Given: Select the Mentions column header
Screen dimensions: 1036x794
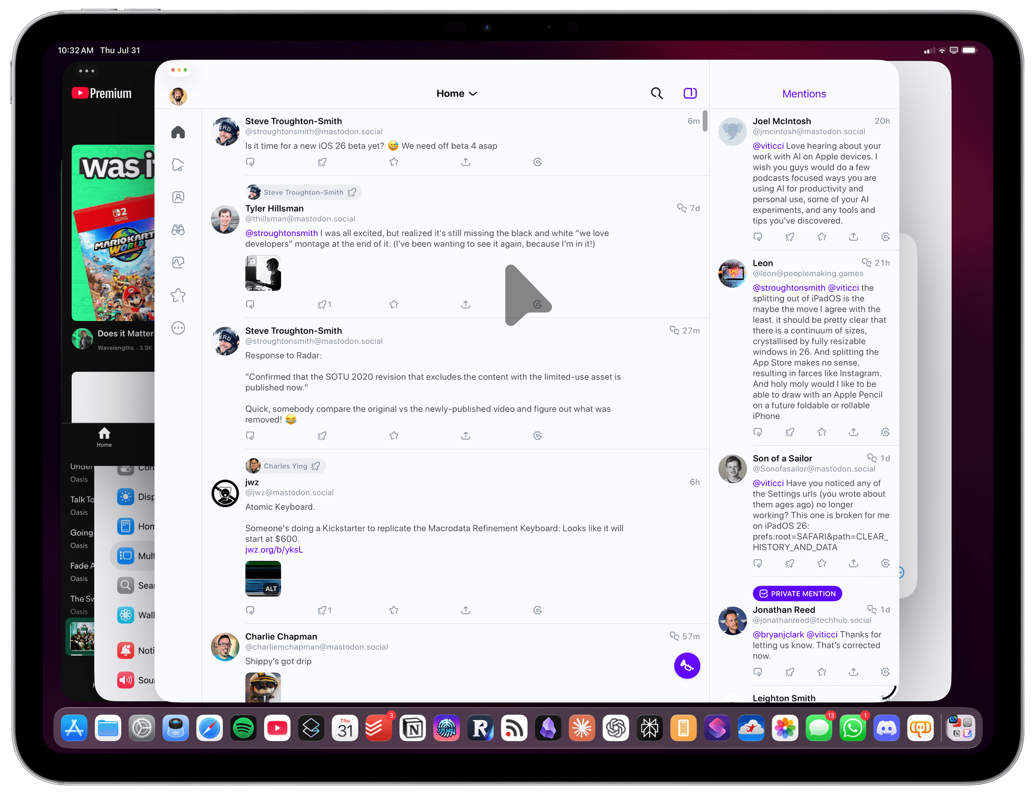Looking at the screenshot, I should tap(804, 94).
